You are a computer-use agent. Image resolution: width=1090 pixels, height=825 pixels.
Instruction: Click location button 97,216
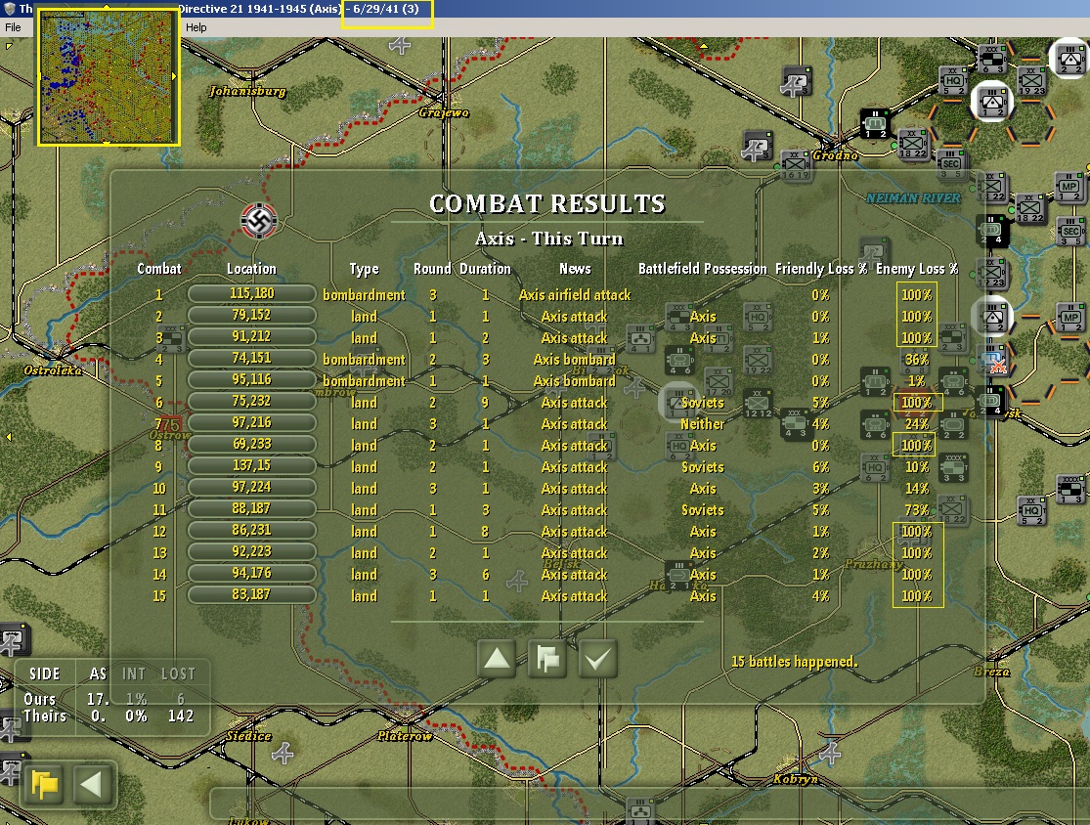251,423
